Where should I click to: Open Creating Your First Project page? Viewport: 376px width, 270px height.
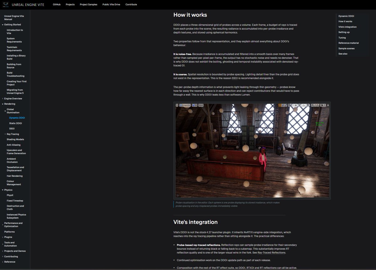pyautogui.click(x=17, y=83)
